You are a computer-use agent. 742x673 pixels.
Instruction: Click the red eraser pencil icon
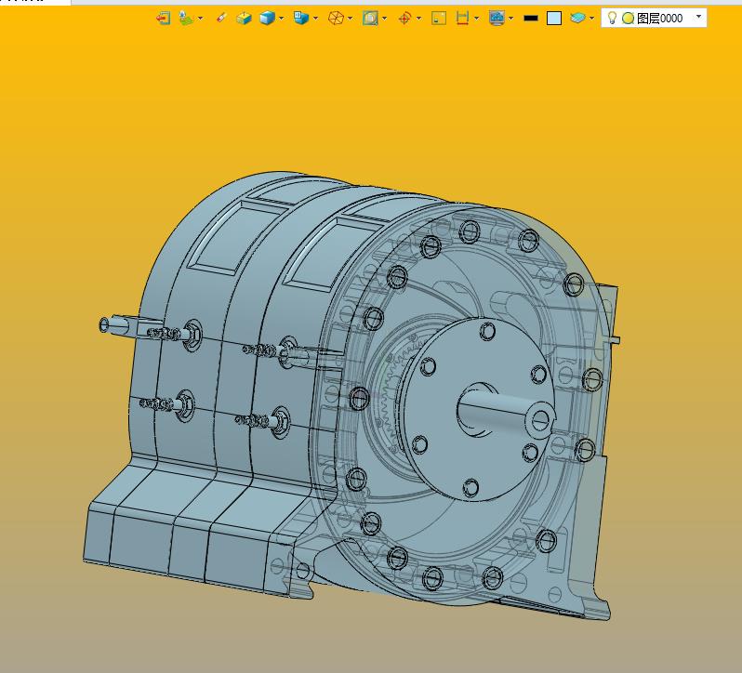(220, 18)
